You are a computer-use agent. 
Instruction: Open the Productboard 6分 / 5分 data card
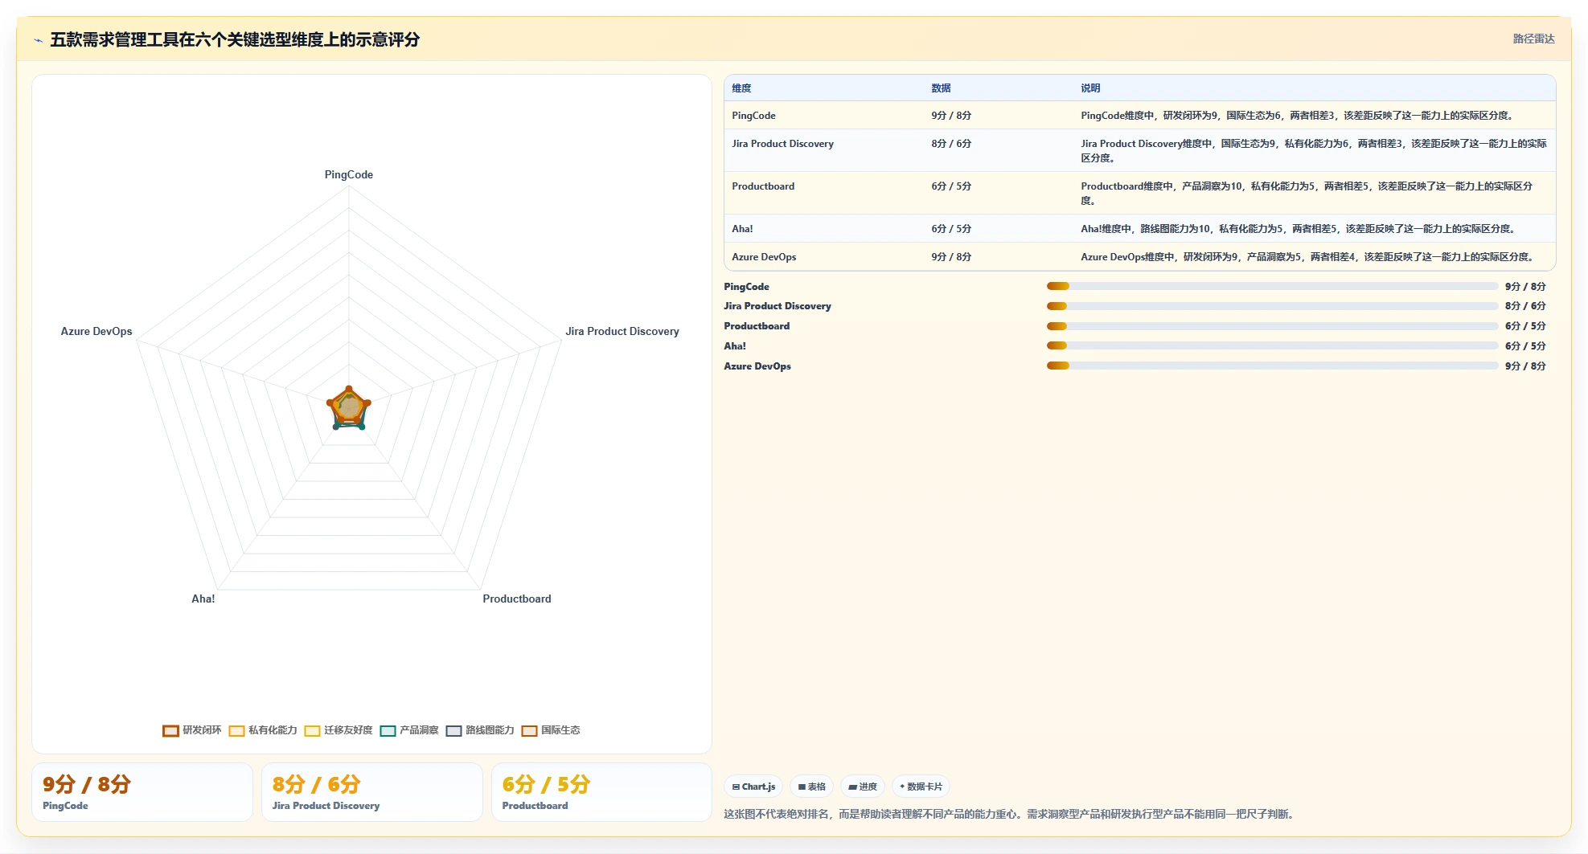(601, 792)
